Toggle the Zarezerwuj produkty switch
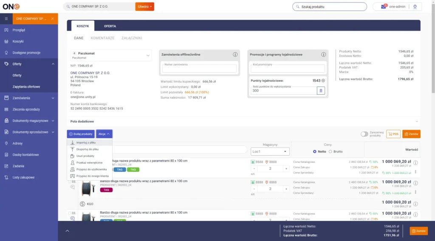435x241 pixels. click(364, 134)
